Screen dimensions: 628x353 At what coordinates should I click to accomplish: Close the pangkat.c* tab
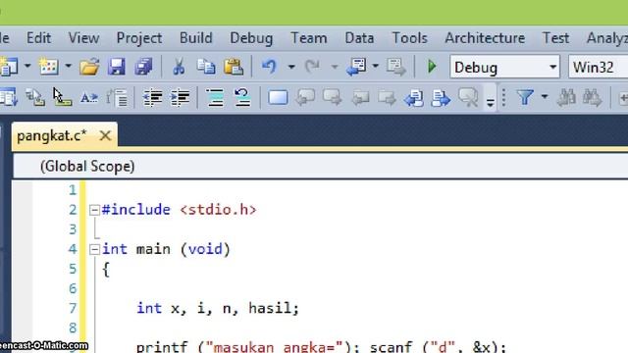click(105, 136)
